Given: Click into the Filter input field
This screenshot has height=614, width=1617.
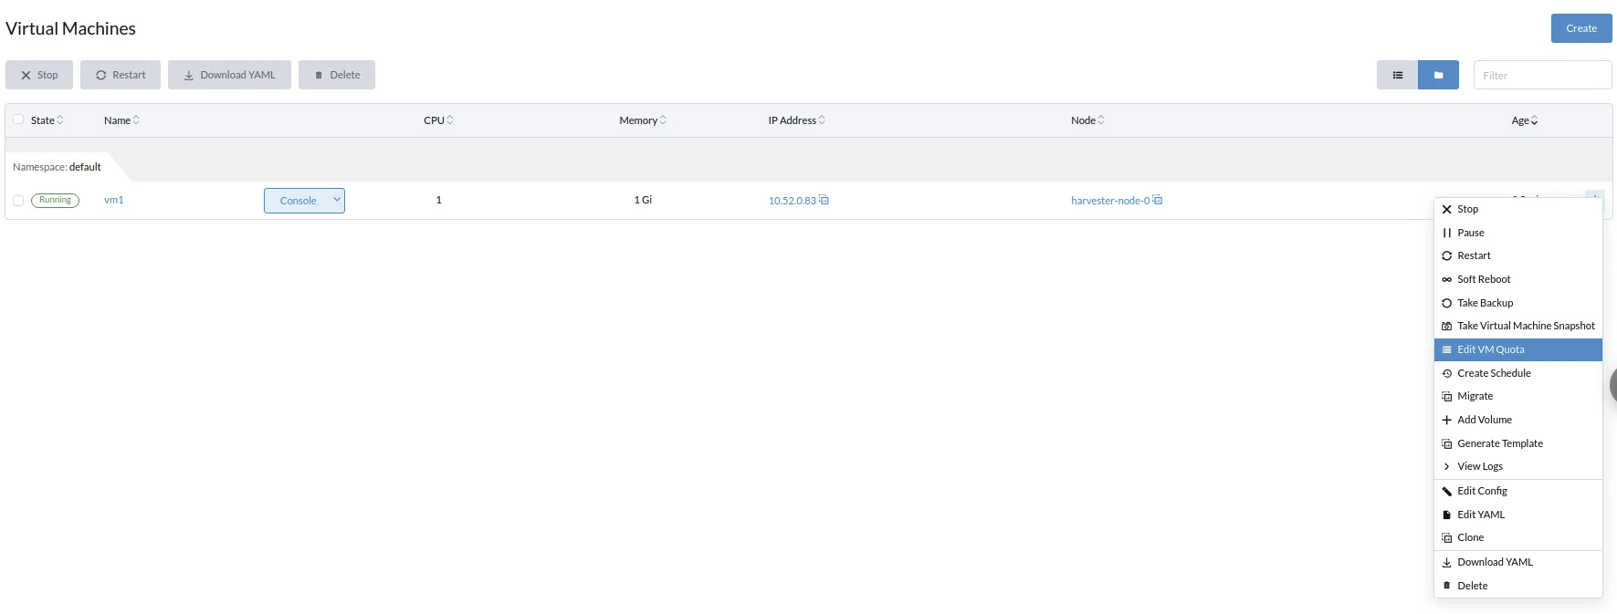Looking at the screenshot, I should pyautogui.click(x=1542, y=75).
